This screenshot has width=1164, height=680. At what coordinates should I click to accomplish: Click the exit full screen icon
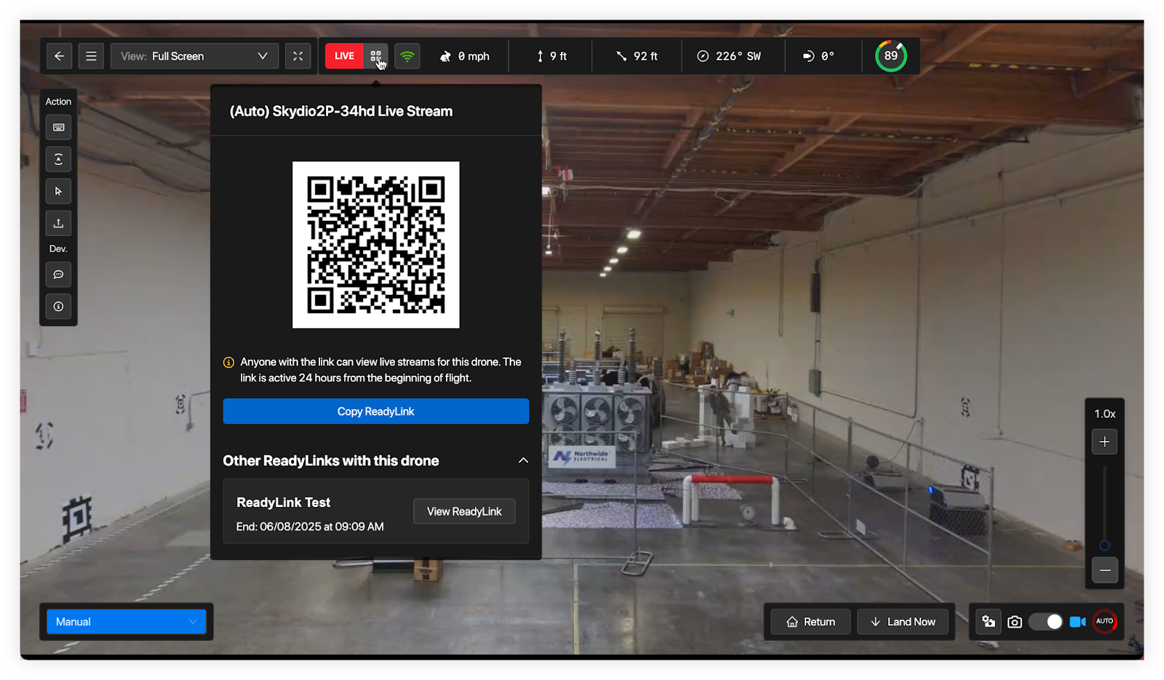(298, 56)
